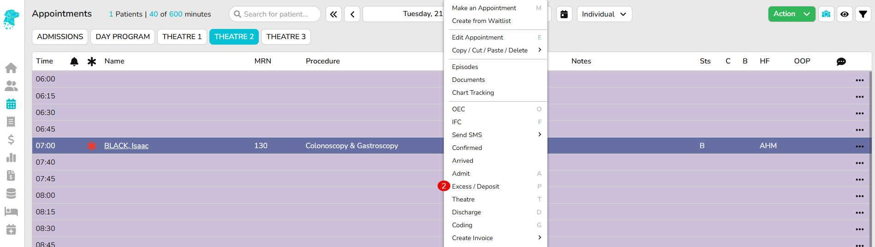The width and height of the screenshot is (875, 247).
Task: Open the Patients icon in sidebar
Action: tap(11, 86)
